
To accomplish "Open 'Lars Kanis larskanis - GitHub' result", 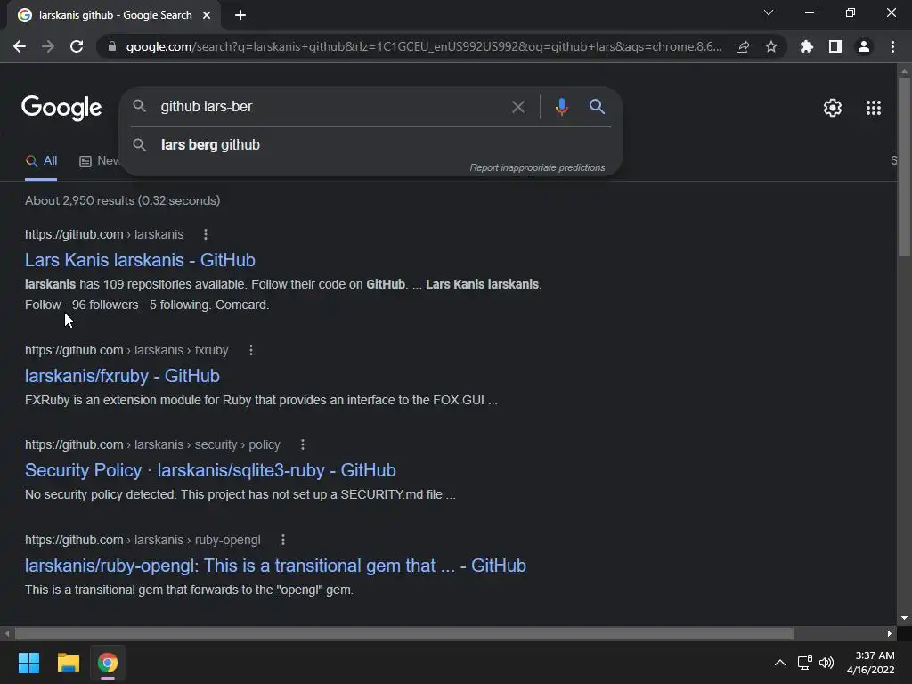I will pyautogui.click(x=140, y=260).
